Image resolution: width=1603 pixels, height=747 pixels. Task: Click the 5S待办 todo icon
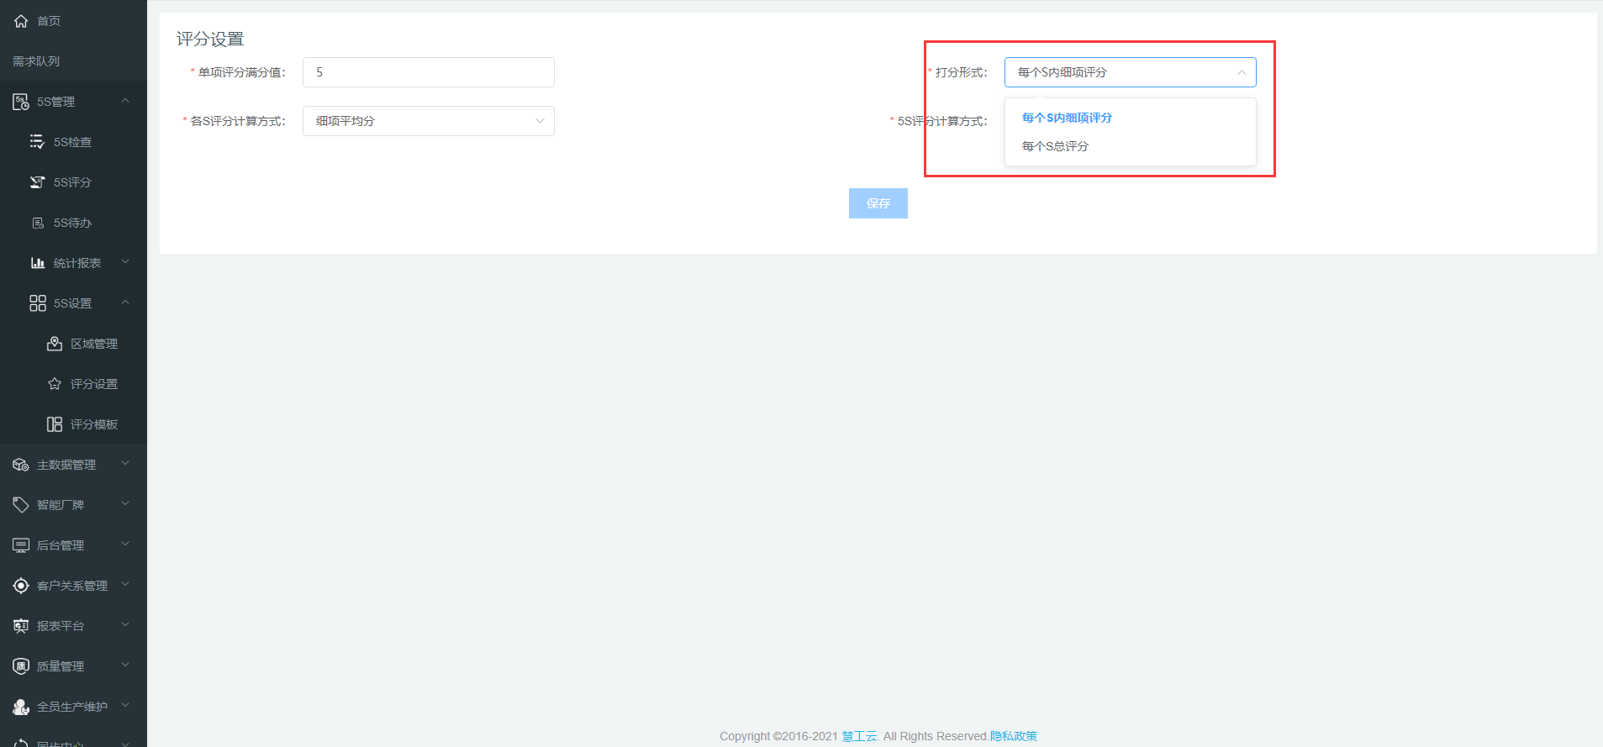[37, 223]
